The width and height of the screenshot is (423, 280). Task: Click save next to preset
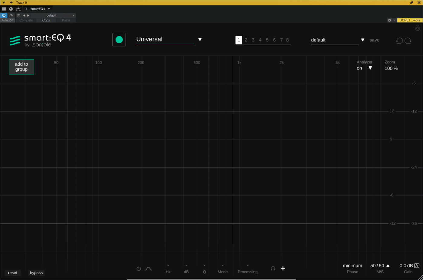[x=374, y=40]
